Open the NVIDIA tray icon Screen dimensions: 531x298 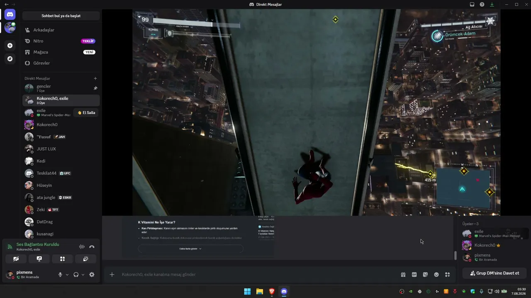click(x=411, y=291)
